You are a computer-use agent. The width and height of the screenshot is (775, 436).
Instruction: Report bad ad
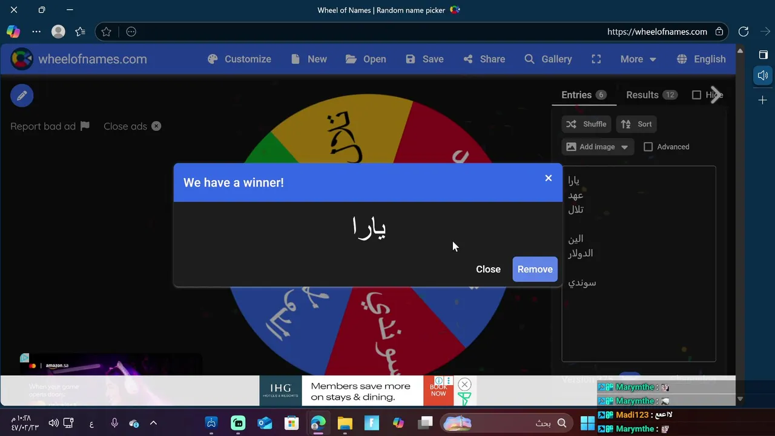click(50, 126)
